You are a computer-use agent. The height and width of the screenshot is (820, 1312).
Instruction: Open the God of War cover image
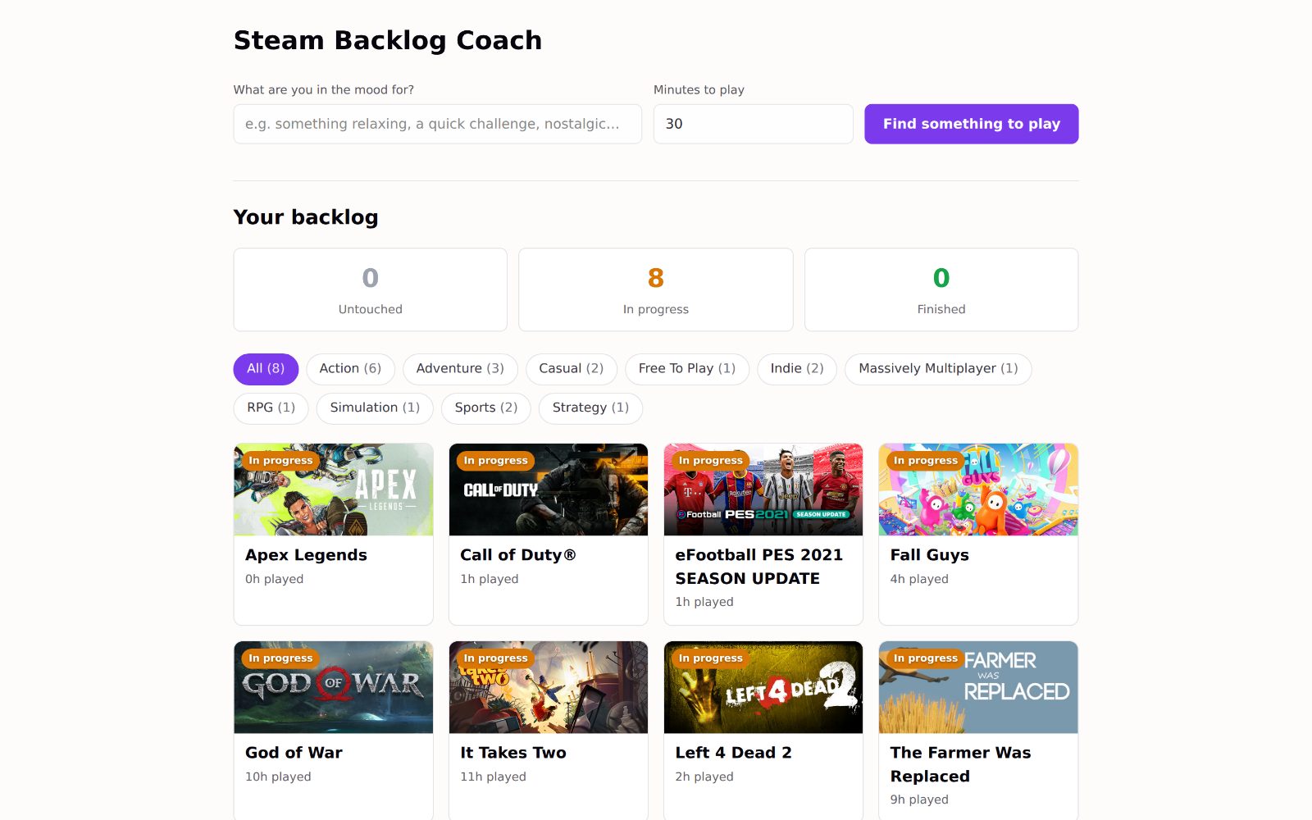coord(334,688)
